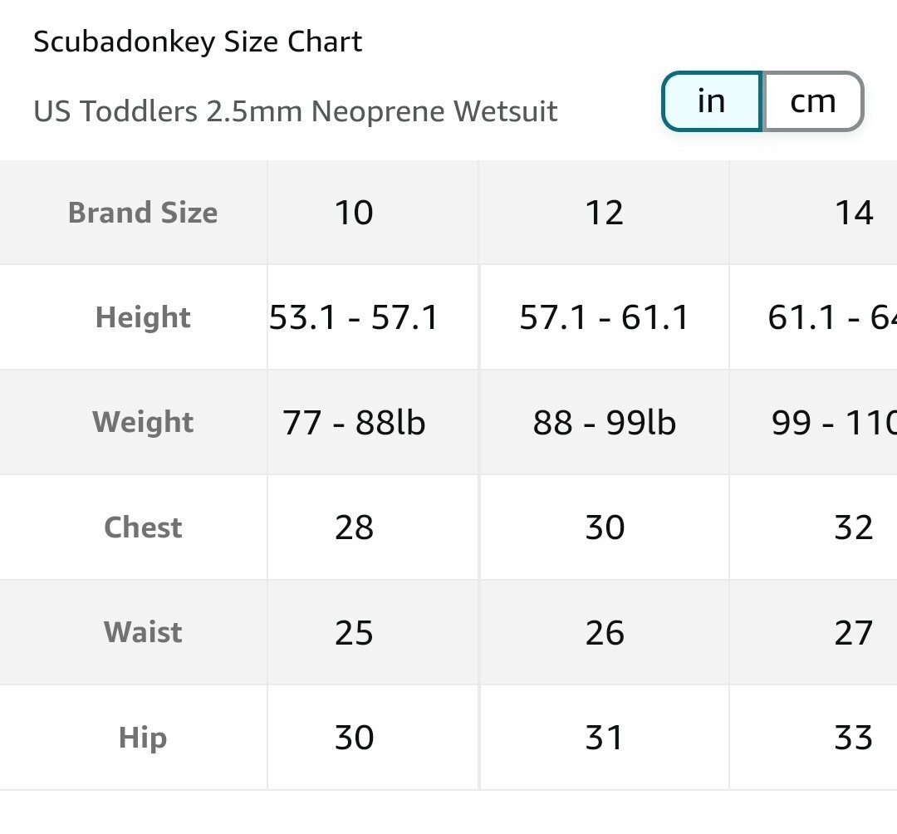This screenshot has height=834, width=897.
Task: Click weight range 88 - 99lb
Action: (x=604, y=423)
